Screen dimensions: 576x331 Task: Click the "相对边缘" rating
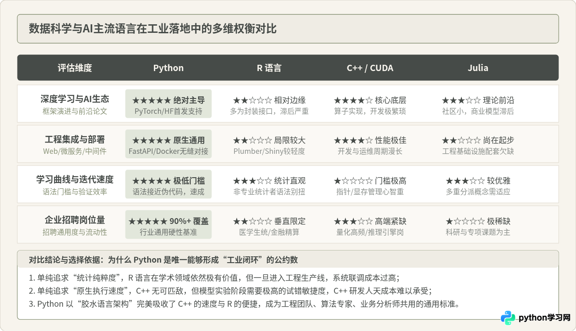click(x=269, y=100)
